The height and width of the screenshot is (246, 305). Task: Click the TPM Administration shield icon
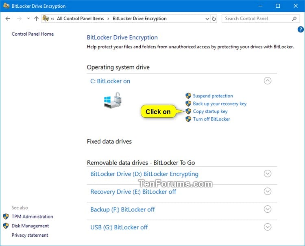tap(6, 216)
